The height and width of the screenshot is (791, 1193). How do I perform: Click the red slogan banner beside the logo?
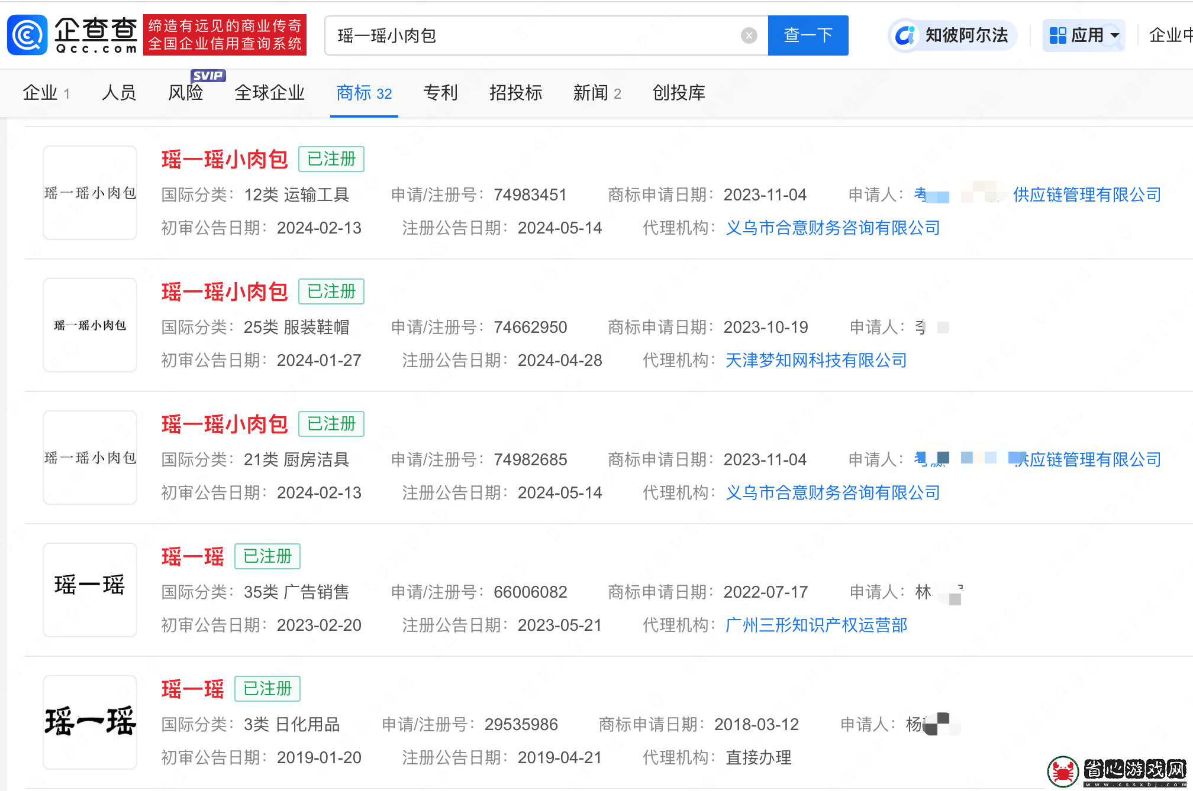(x=225, y=35)
